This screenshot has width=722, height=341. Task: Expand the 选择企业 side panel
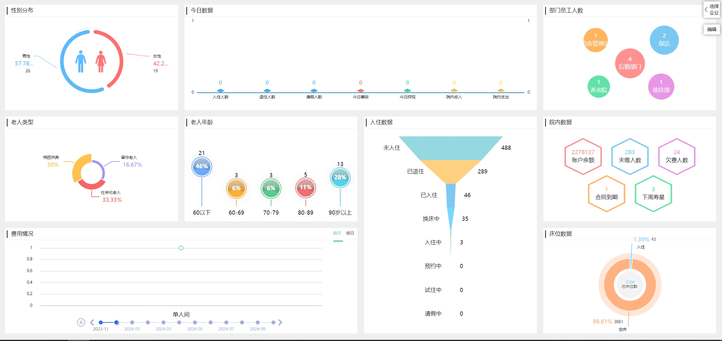(711, 10)
